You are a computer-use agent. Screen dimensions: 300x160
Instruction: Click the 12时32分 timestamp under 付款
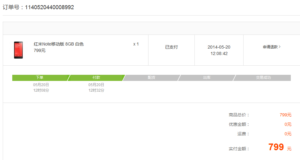click(x=96, y=90)
